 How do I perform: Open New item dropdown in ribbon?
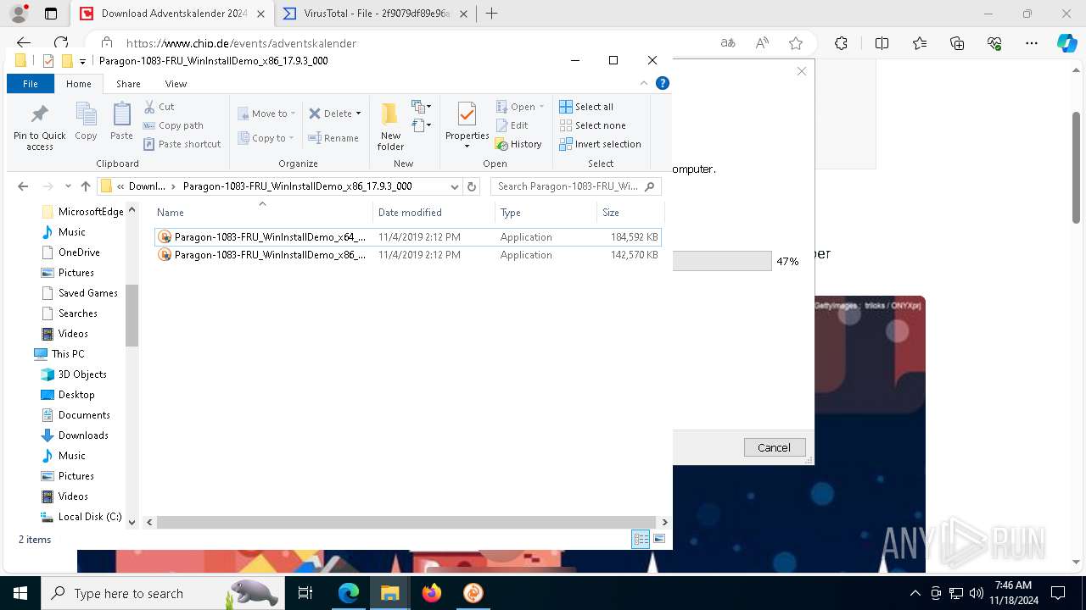(422, 107)
